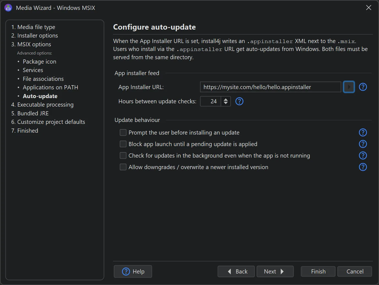
Task: Go to step 2 Installer options
Action: (x=35, y=36)
